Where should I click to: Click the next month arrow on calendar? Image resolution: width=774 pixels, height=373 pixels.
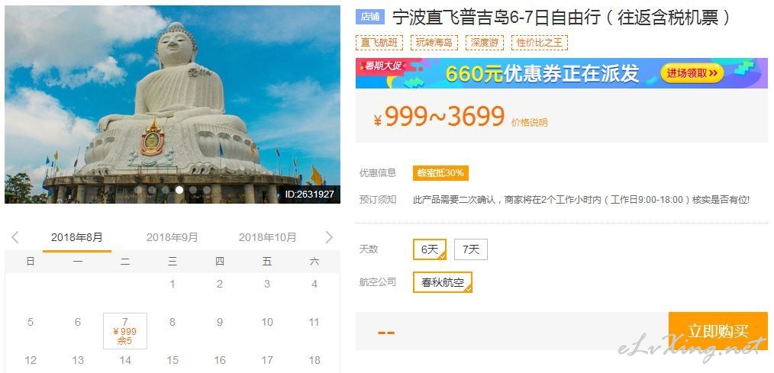tap(329, 237)
